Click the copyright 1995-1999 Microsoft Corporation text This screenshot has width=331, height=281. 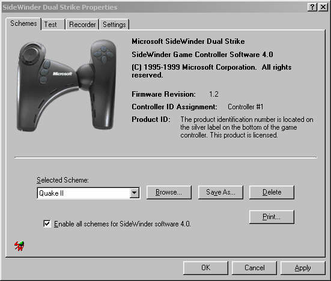(211, 71)
